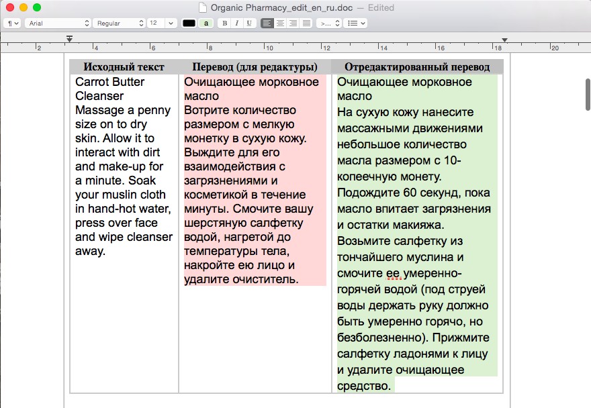Click the header 'Отредактированный перевод'
This screenshot has height=408, width=591.
point(417,66)
